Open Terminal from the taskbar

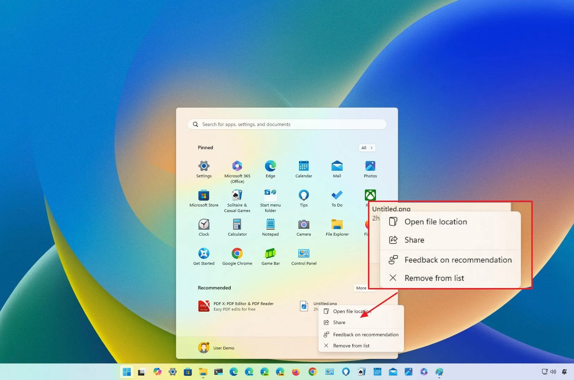tap(219, 372)
